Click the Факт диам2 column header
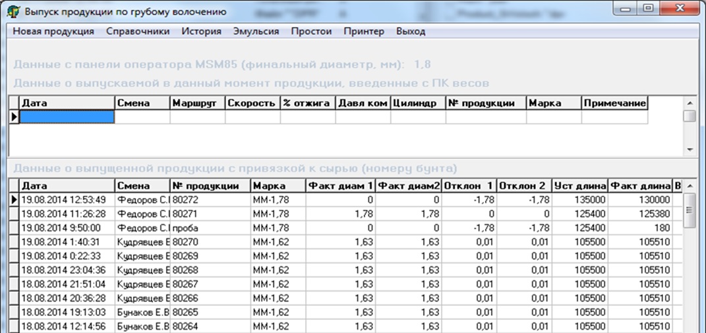 tap(409, 186)
